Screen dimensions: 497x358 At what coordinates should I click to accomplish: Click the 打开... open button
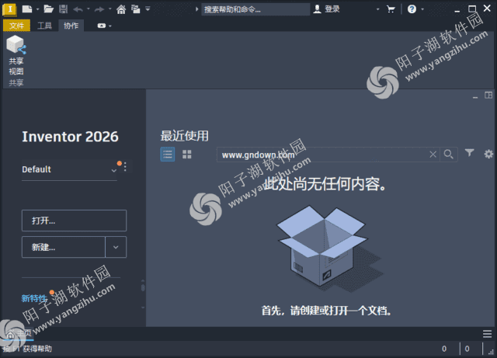[x=75, y=221]
